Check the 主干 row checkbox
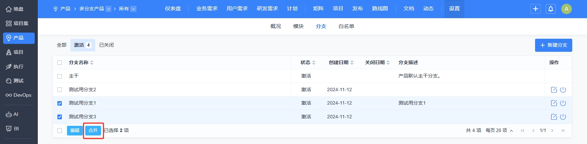 coord(60,76)
